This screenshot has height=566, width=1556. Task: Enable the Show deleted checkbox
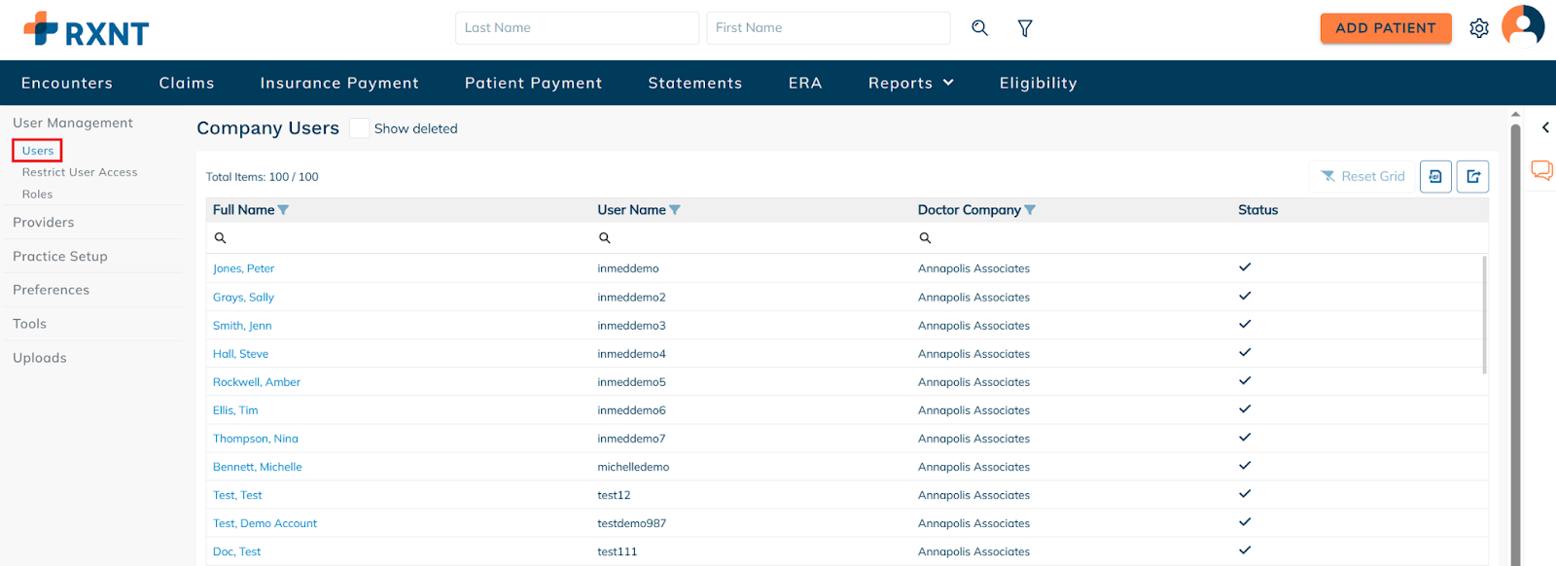point(359,128)
